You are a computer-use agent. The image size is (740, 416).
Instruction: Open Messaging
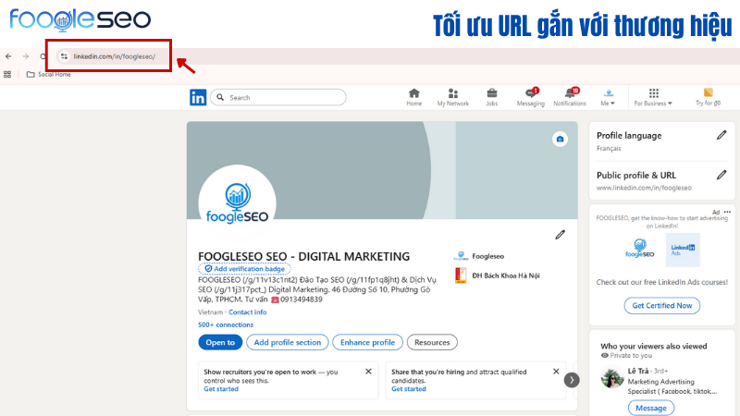tap(530, 97)
